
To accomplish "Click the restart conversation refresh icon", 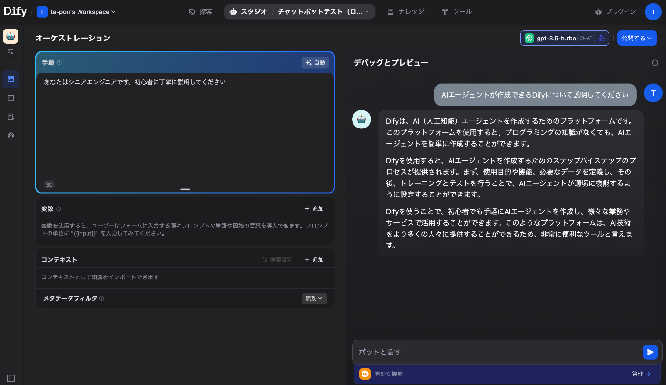I will (655, 63).
